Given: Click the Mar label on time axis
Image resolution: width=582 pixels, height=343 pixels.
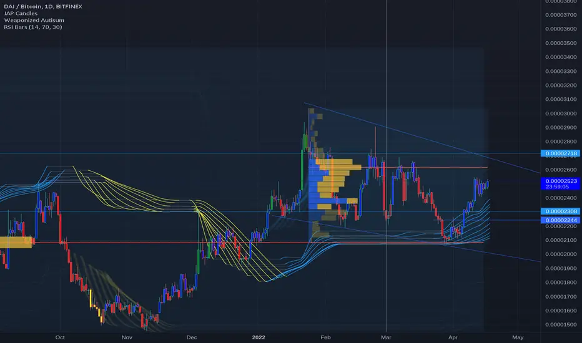Looking at the screenshot, I should pyautogui.click(x=386, y=337).
